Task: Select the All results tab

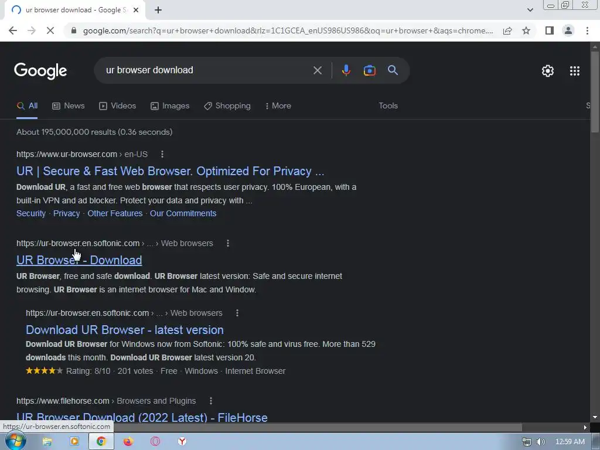Action: (x=27, y=106)
